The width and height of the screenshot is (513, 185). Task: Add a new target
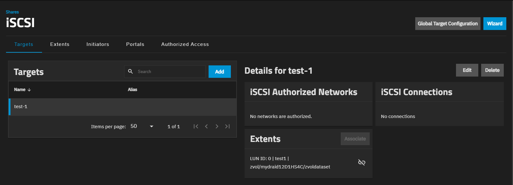click(x=219, y=72)
